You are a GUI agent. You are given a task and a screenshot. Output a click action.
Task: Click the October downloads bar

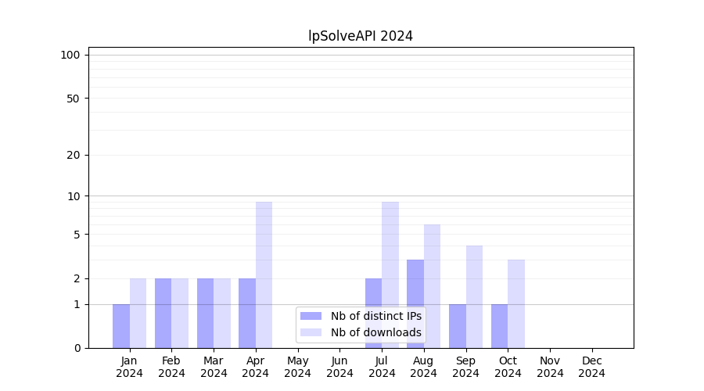(516, 303)
